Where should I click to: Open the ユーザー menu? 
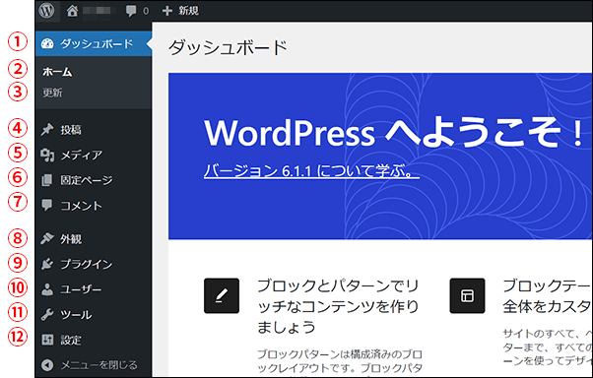coord(94,289)
